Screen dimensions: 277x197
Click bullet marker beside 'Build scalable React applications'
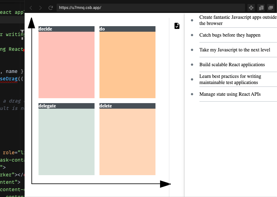(192, 65)
